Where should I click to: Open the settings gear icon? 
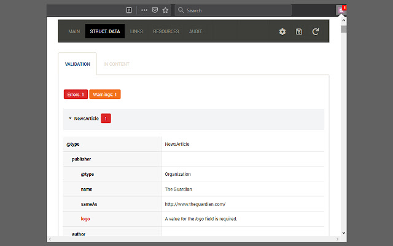pos(282,31)
